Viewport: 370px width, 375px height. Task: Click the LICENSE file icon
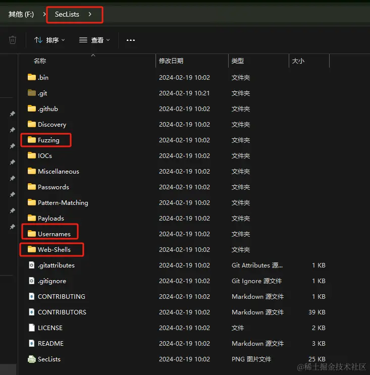(32, 328)
